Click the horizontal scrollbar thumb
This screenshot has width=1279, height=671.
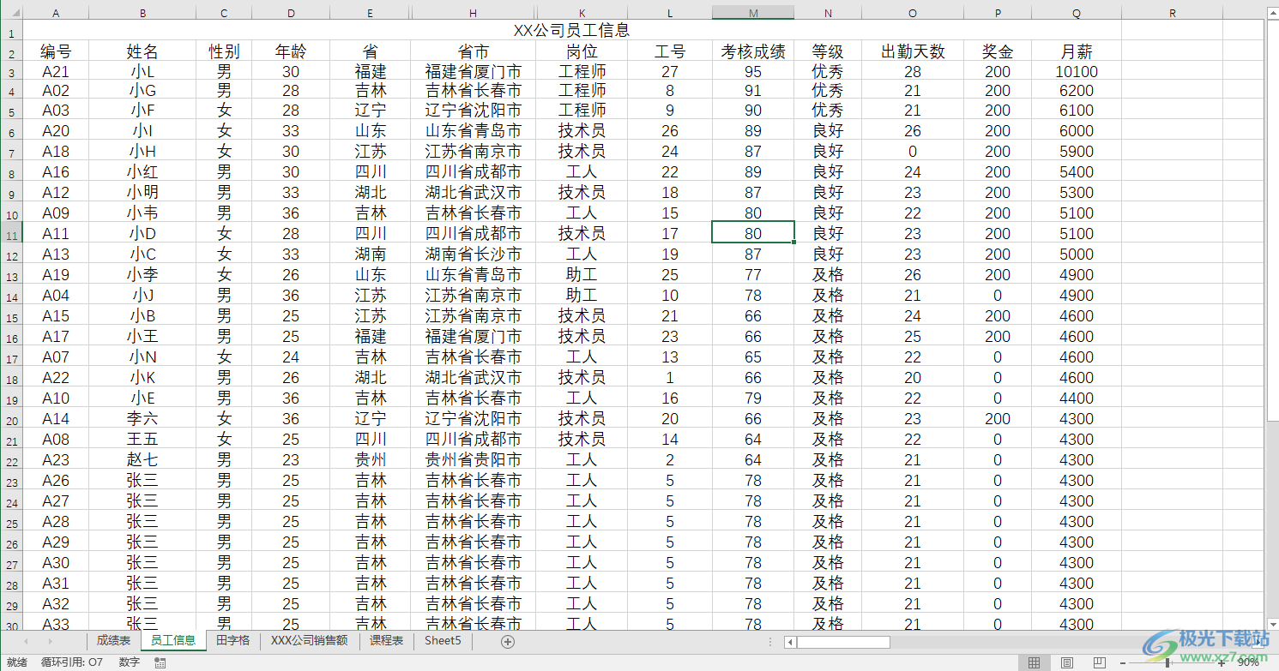(x=843, y=642)
